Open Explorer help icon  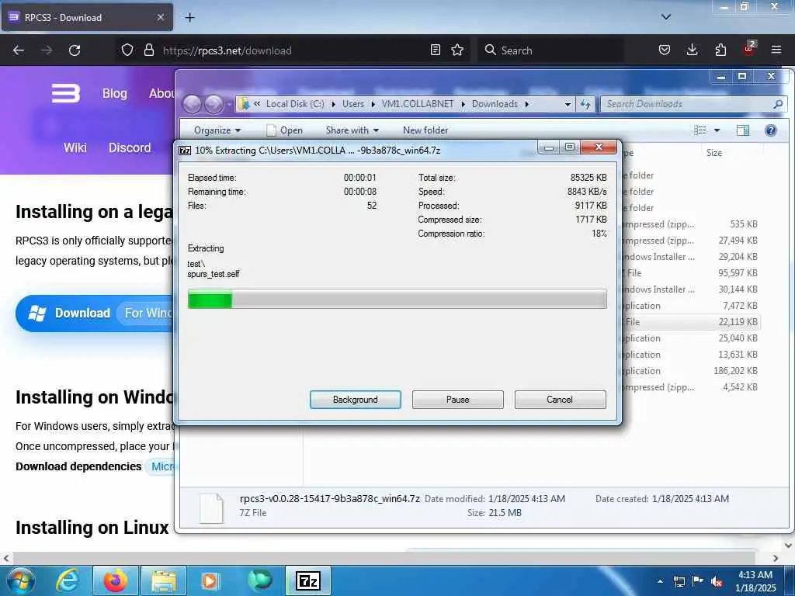[x=771, y=130]
